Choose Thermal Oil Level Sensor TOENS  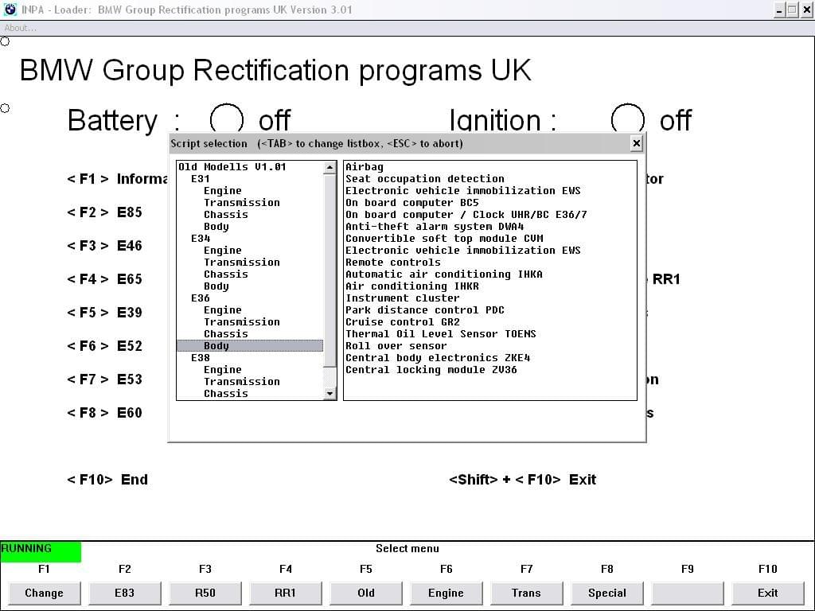[441, 334]
